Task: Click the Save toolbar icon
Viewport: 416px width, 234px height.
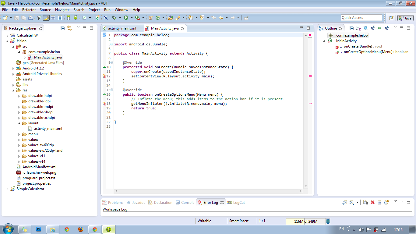Action: pyautogui.click(x=16, y=18)
